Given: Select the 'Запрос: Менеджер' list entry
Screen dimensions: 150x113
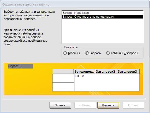Looking at the screenshot, I should tap(102, 13).
